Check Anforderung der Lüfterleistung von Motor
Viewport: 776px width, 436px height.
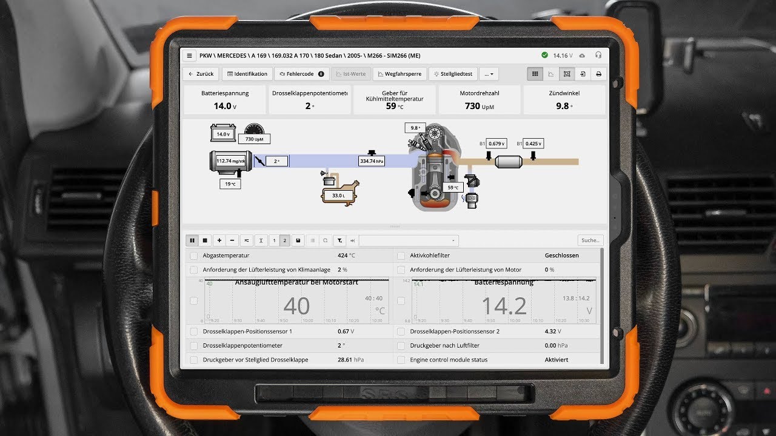tap(401, 269)
